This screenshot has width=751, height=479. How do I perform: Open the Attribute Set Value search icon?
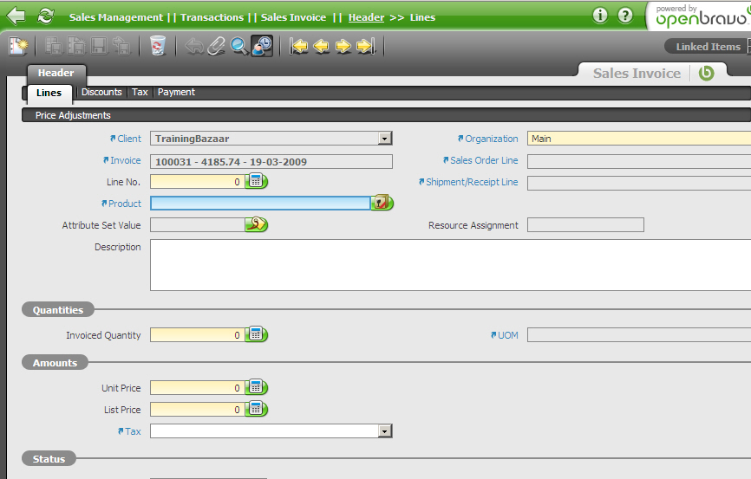pyautogui.click(x=256, y=225)
